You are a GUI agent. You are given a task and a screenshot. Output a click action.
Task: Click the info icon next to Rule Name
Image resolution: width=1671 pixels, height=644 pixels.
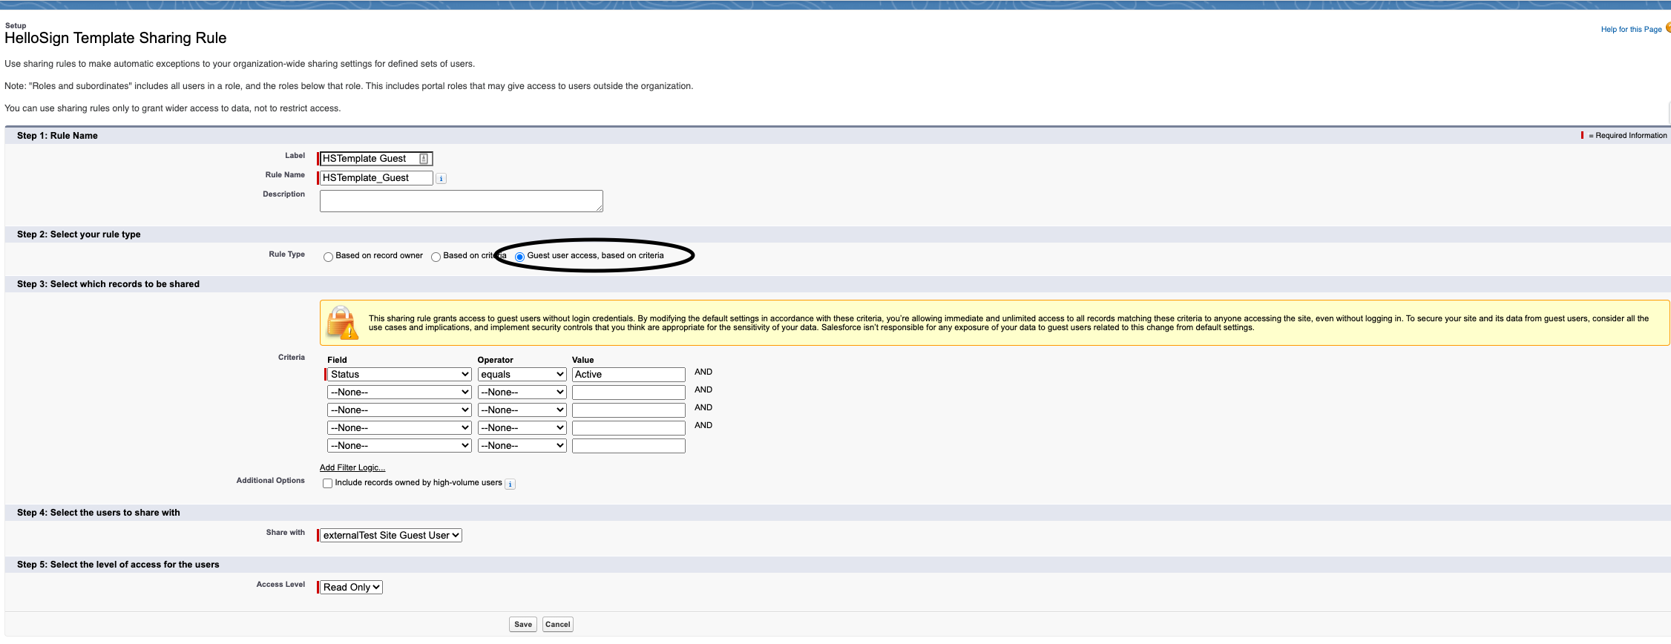[x=441, y=179]
